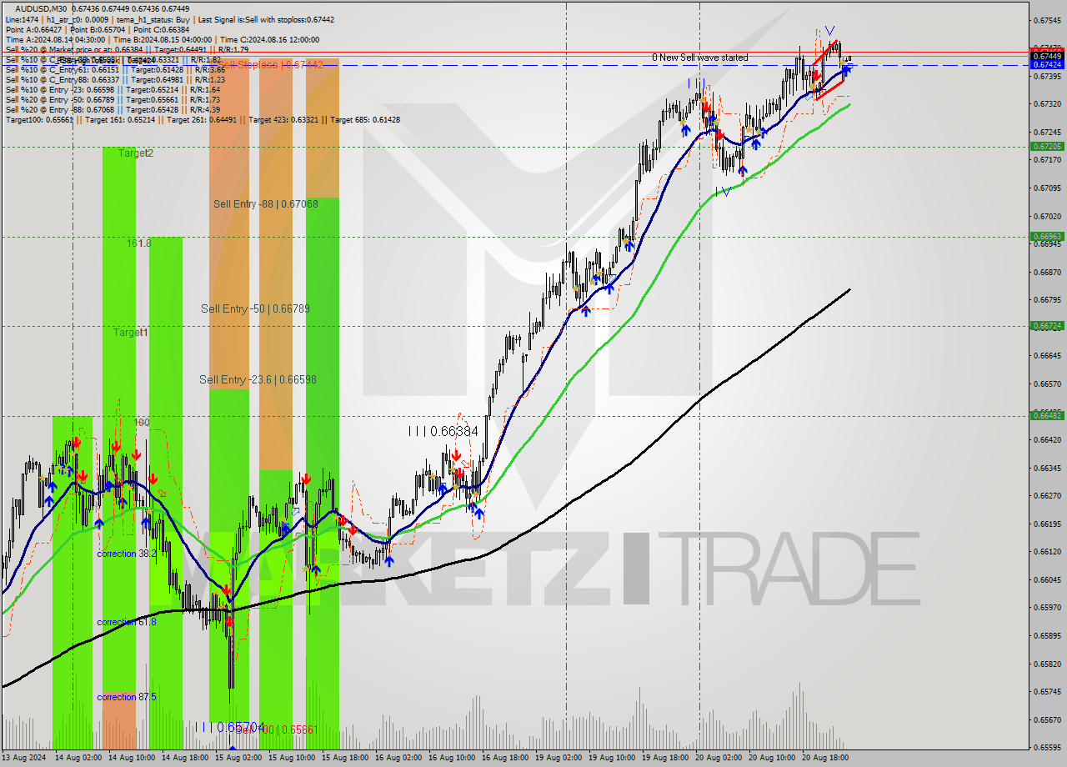
Task: Click the 'I I I 0.65704' wave label
Action: click(229, 728)
